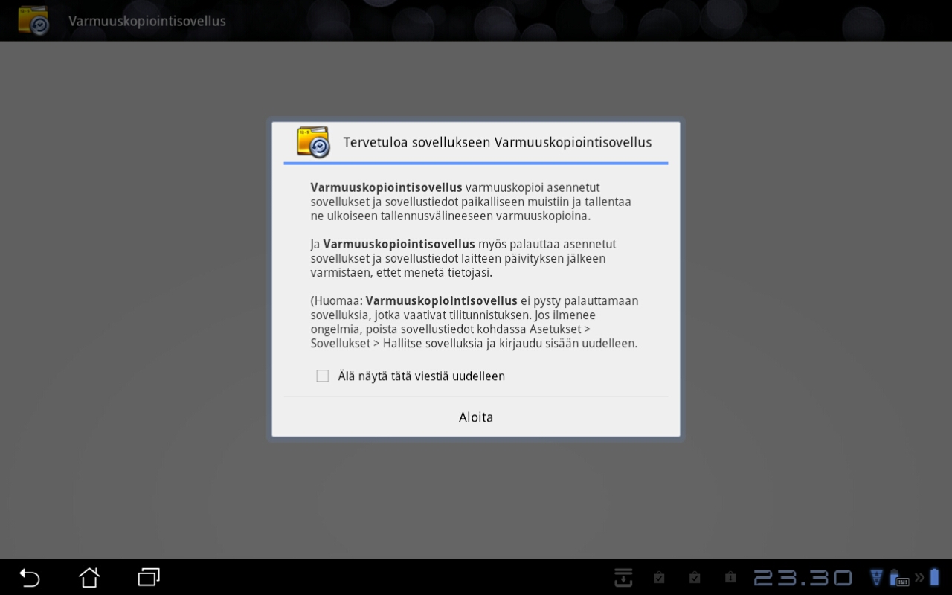952x595 pixels.
Task: Tap the dialog title 'Tervetuloa sovellukseen Varmuuskopiointisovellus'
Action: pos(498,142)
